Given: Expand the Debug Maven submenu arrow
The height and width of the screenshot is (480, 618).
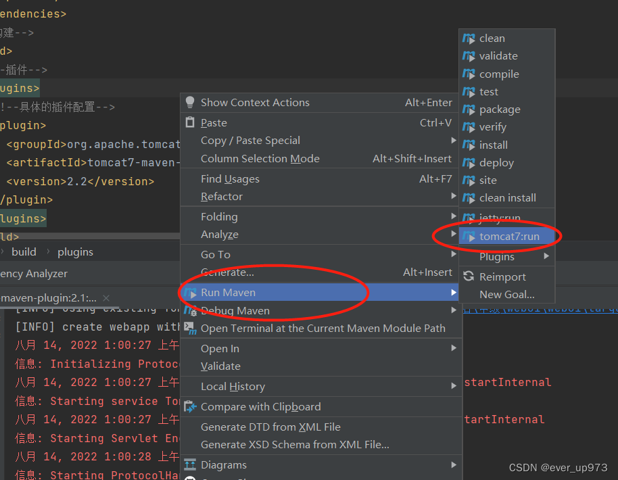Looking at the screenshot, I should pyautogui.click(x=453, y=310).
